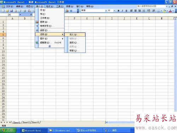Screen dimensions: 177x133
Task: Click the C:\Documents taskbar button
Action: click(x=61, y=131)
